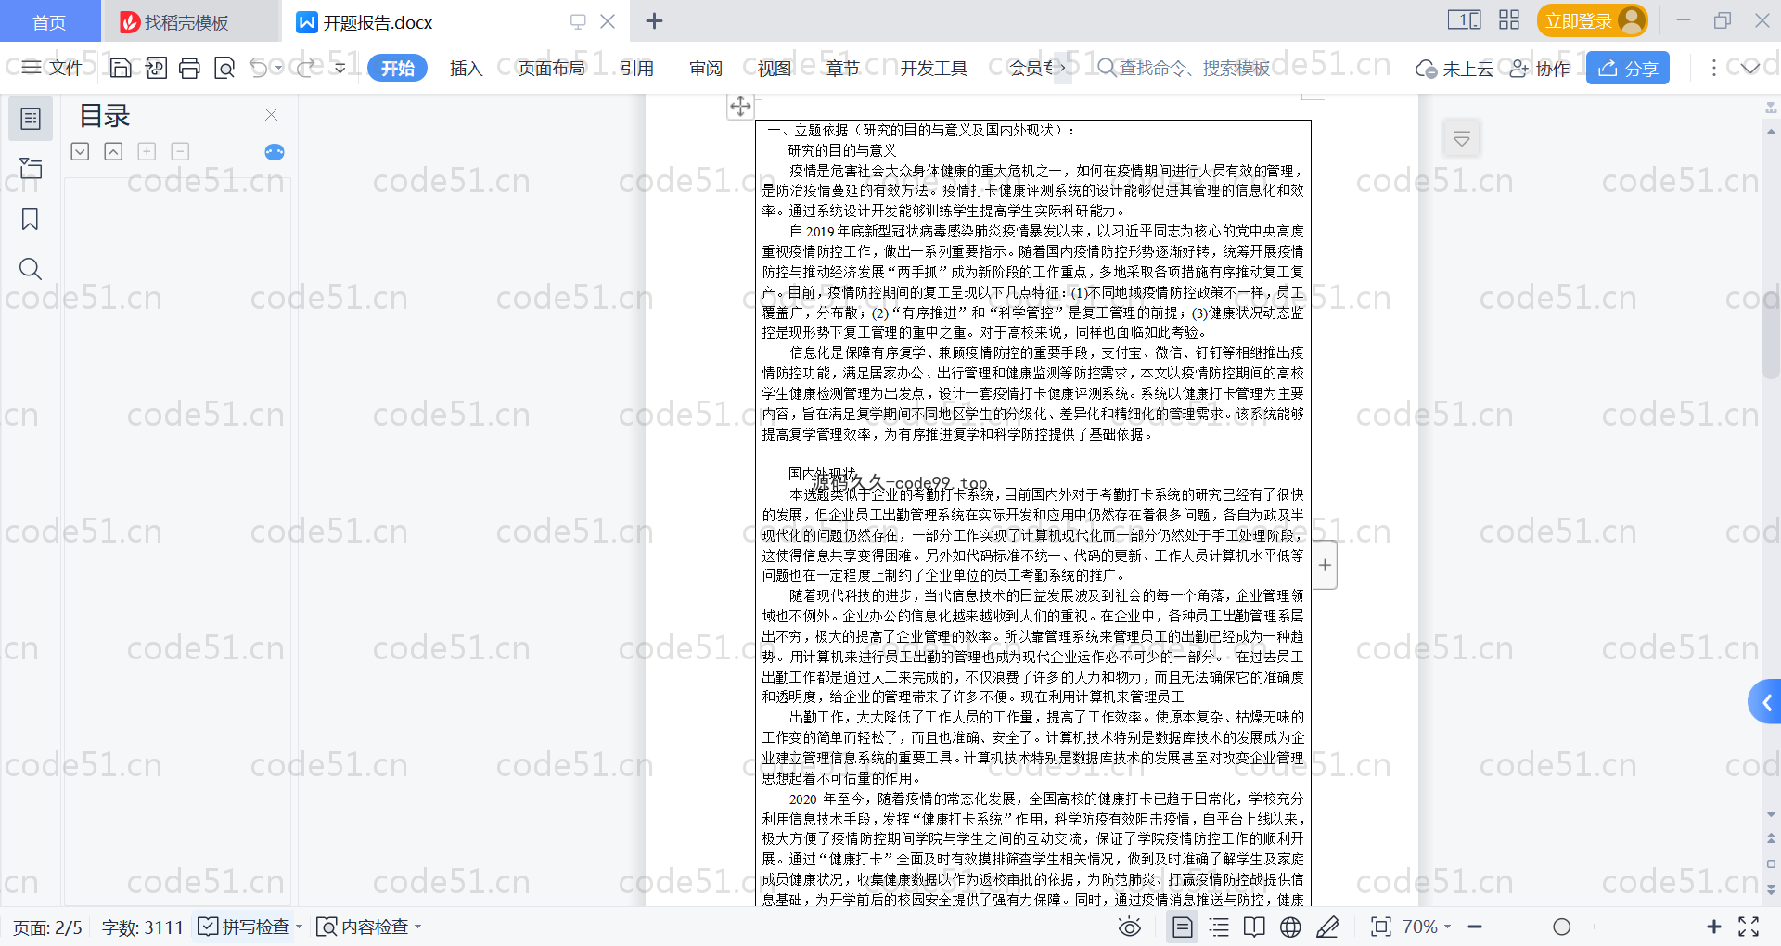Switch to web layout view
The image size is (1781, 946).
[1290, 927]
